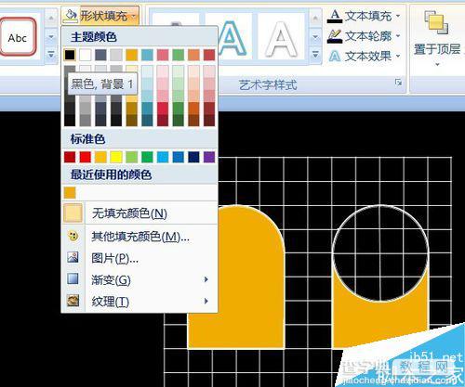Image resolution: width=465 pixels, height=387 pixels.
Task: Click the shape styles gallery middle arrow
Action: [x=51, y=37]
